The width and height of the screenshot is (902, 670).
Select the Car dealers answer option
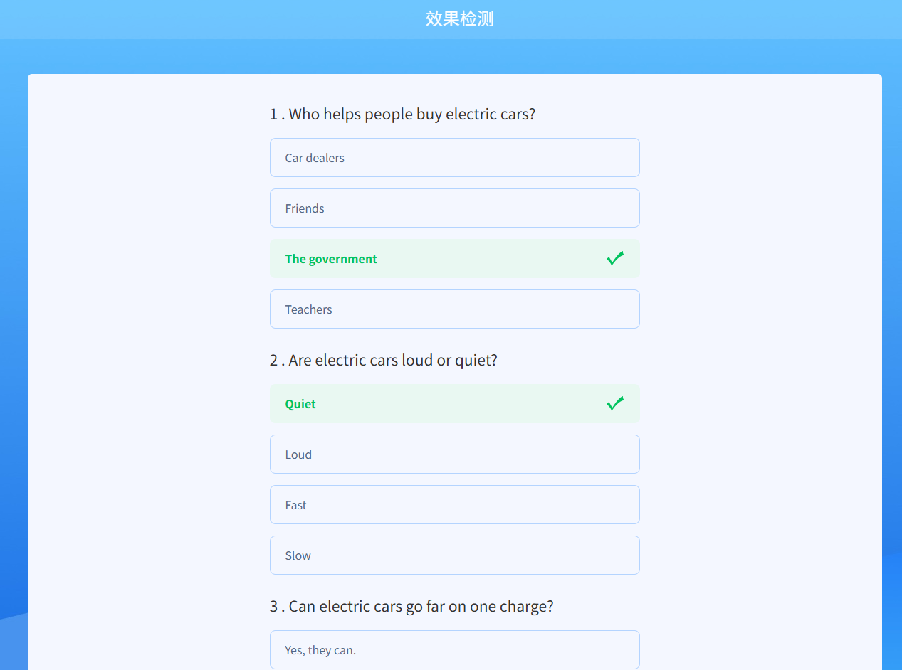click(454, 158)
